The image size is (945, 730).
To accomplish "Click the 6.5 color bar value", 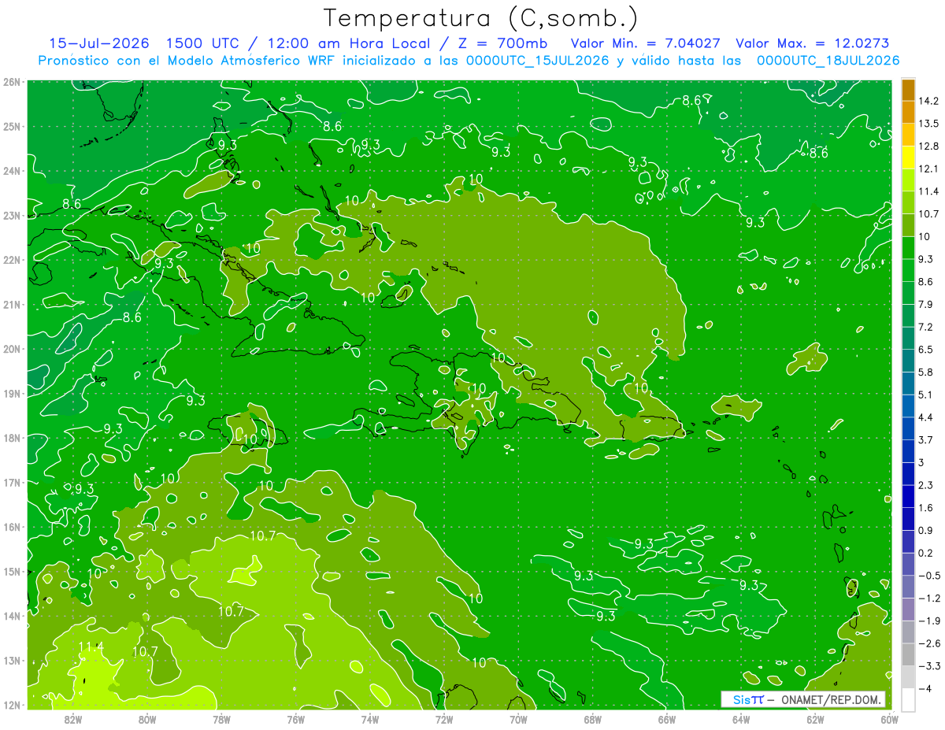I will tap(925, 350).
